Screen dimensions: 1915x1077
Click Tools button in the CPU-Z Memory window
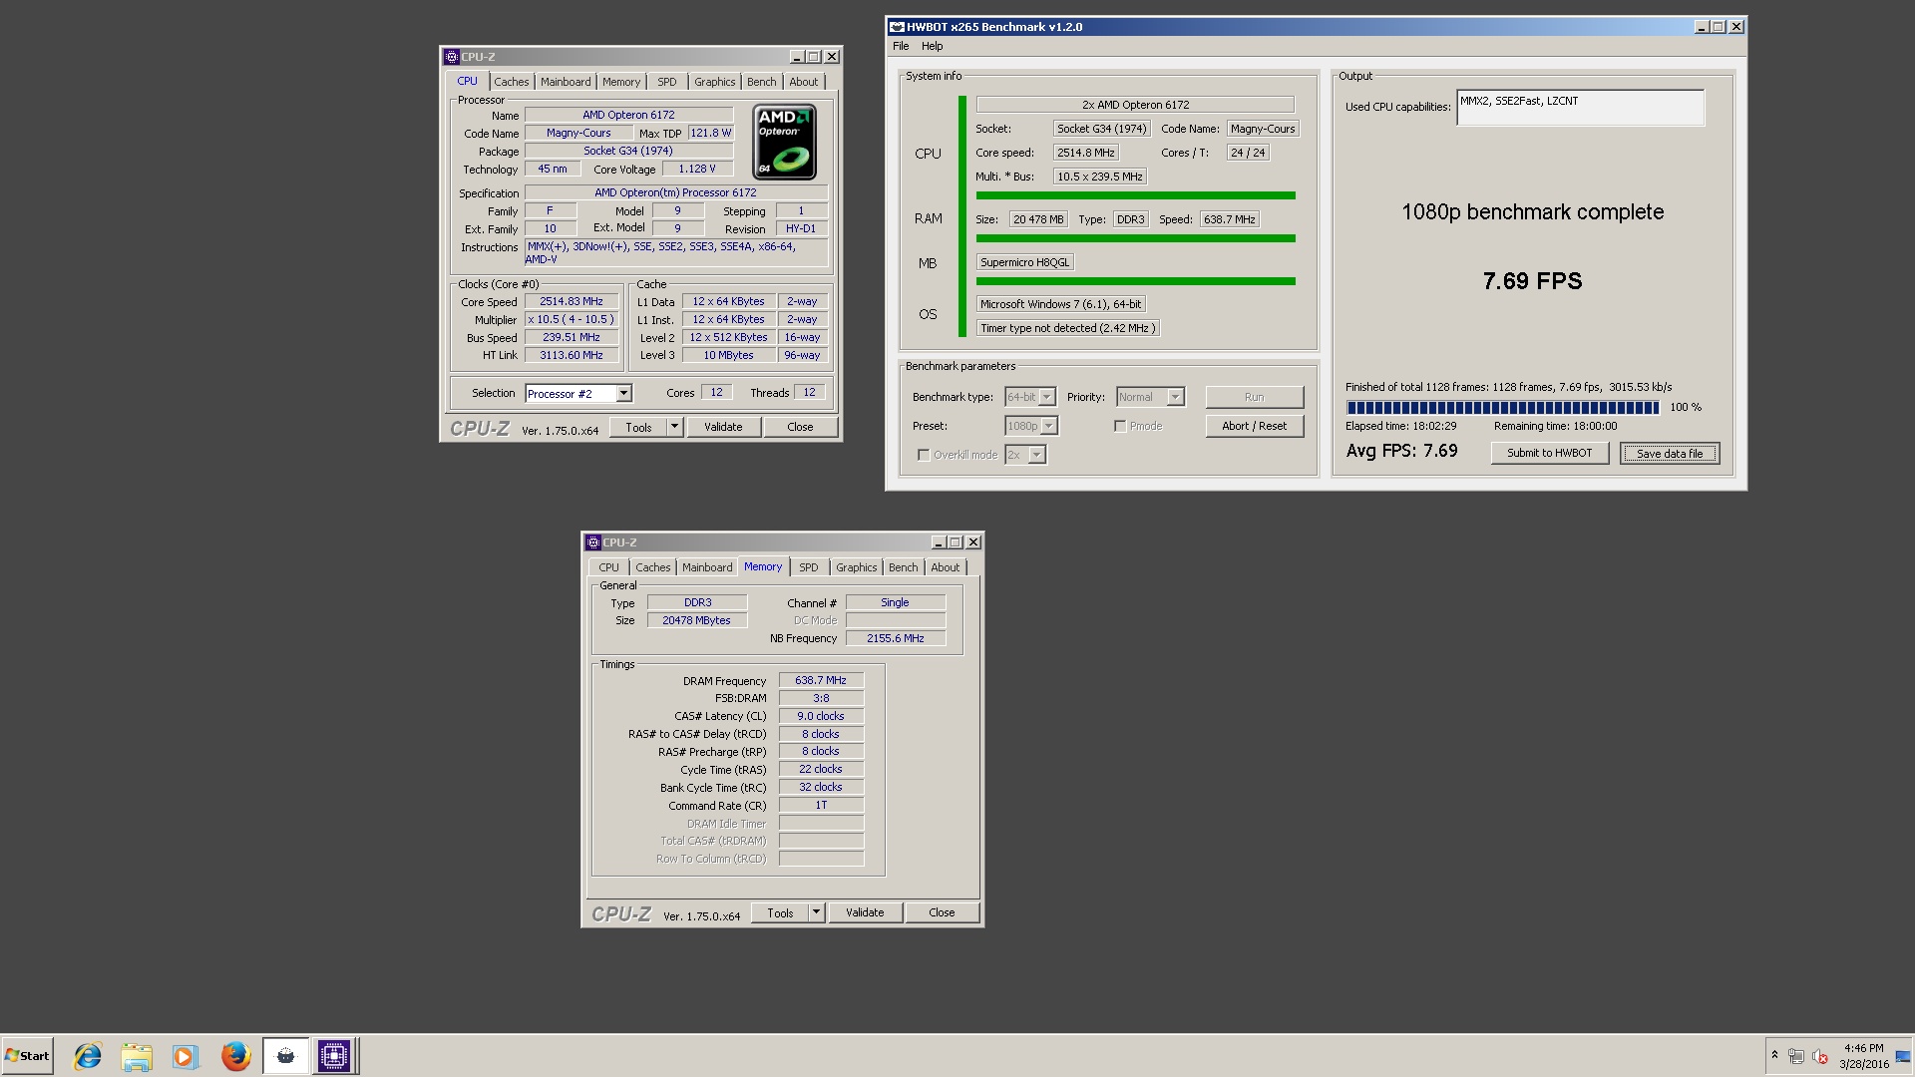(x=780, y=912)
